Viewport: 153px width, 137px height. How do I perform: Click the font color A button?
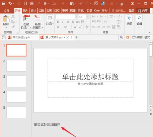(58, 27)
